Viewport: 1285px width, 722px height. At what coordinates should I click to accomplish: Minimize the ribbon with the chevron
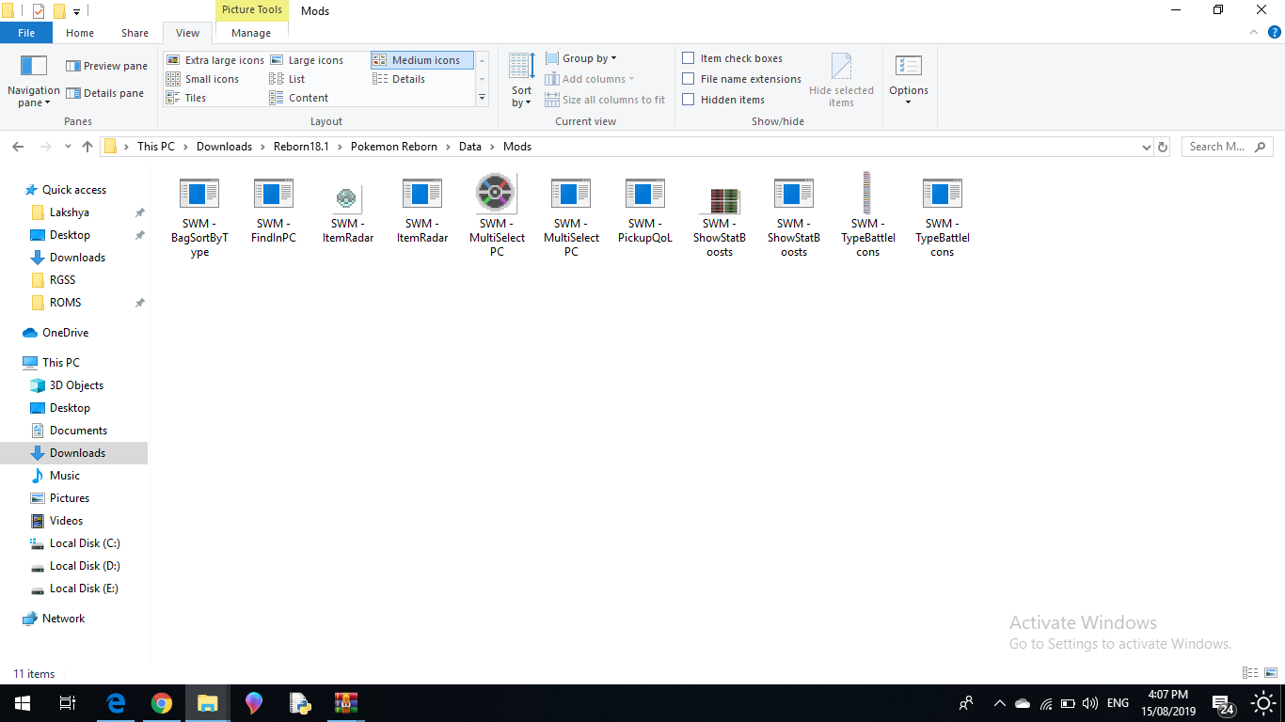(1252, 33)
